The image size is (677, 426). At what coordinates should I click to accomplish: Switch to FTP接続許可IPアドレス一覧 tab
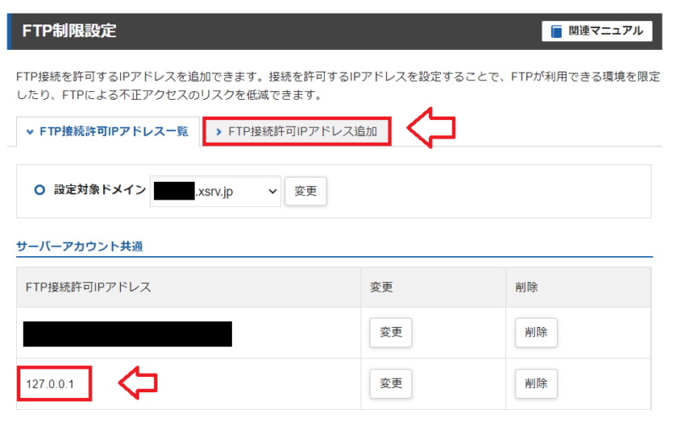108,132
